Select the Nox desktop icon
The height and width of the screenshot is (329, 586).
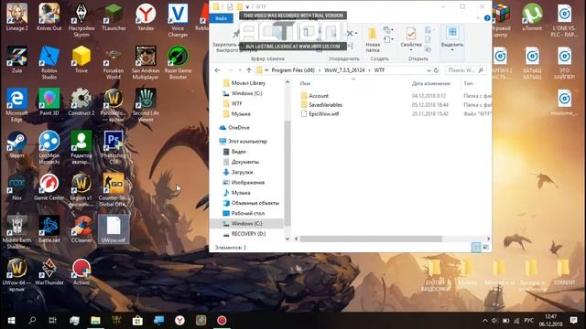(x=16, y=187)
